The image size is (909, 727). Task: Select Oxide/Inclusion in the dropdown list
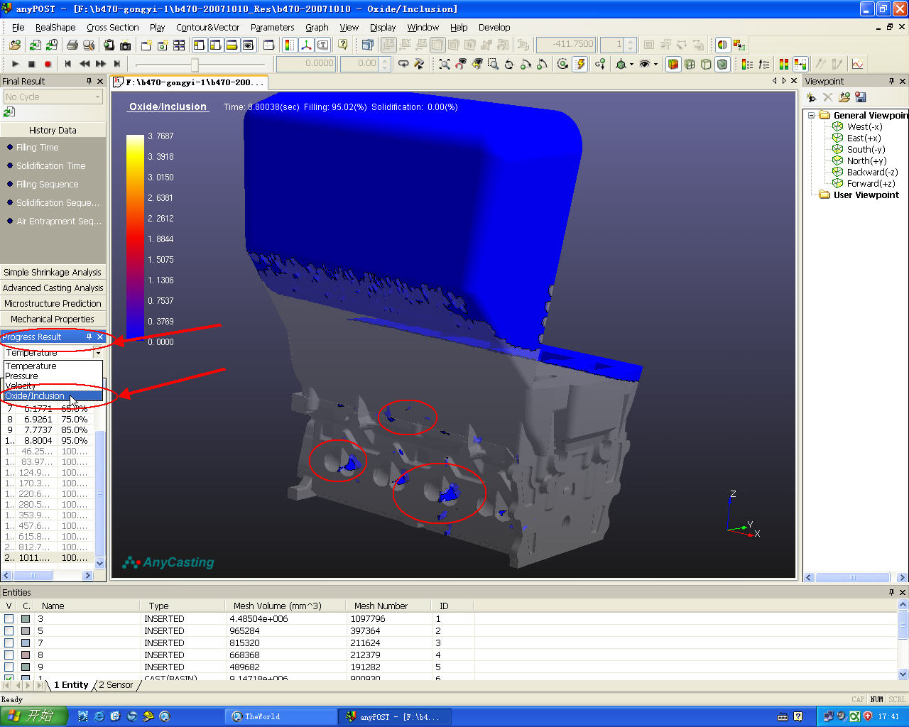point(53,396)
